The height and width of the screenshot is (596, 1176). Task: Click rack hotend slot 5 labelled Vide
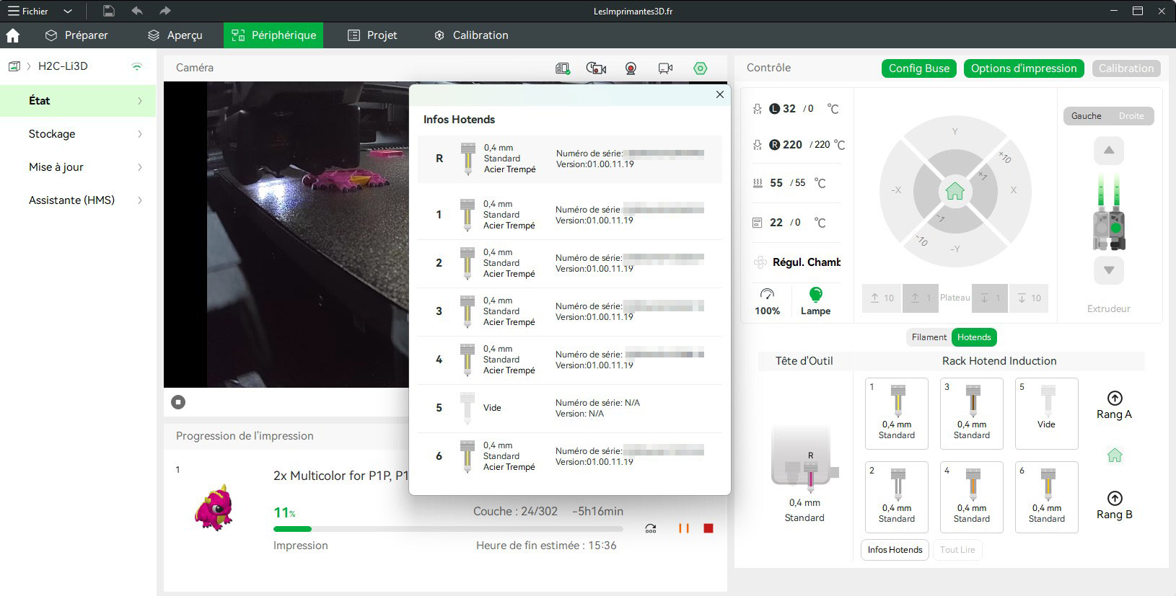(x=1046, y=414)
